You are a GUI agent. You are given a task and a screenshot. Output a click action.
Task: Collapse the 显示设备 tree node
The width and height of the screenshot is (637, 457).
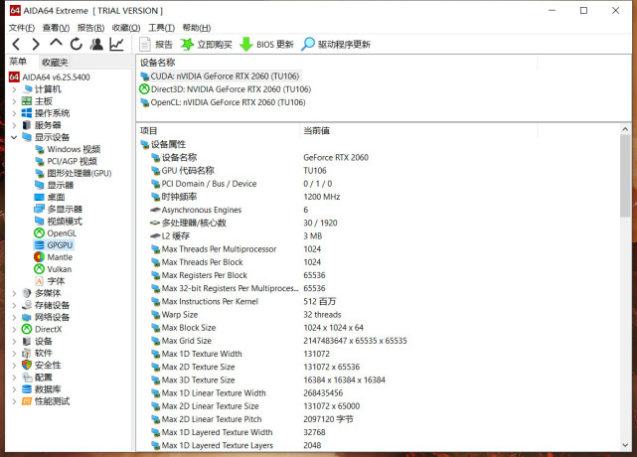[x=14, y=137]
